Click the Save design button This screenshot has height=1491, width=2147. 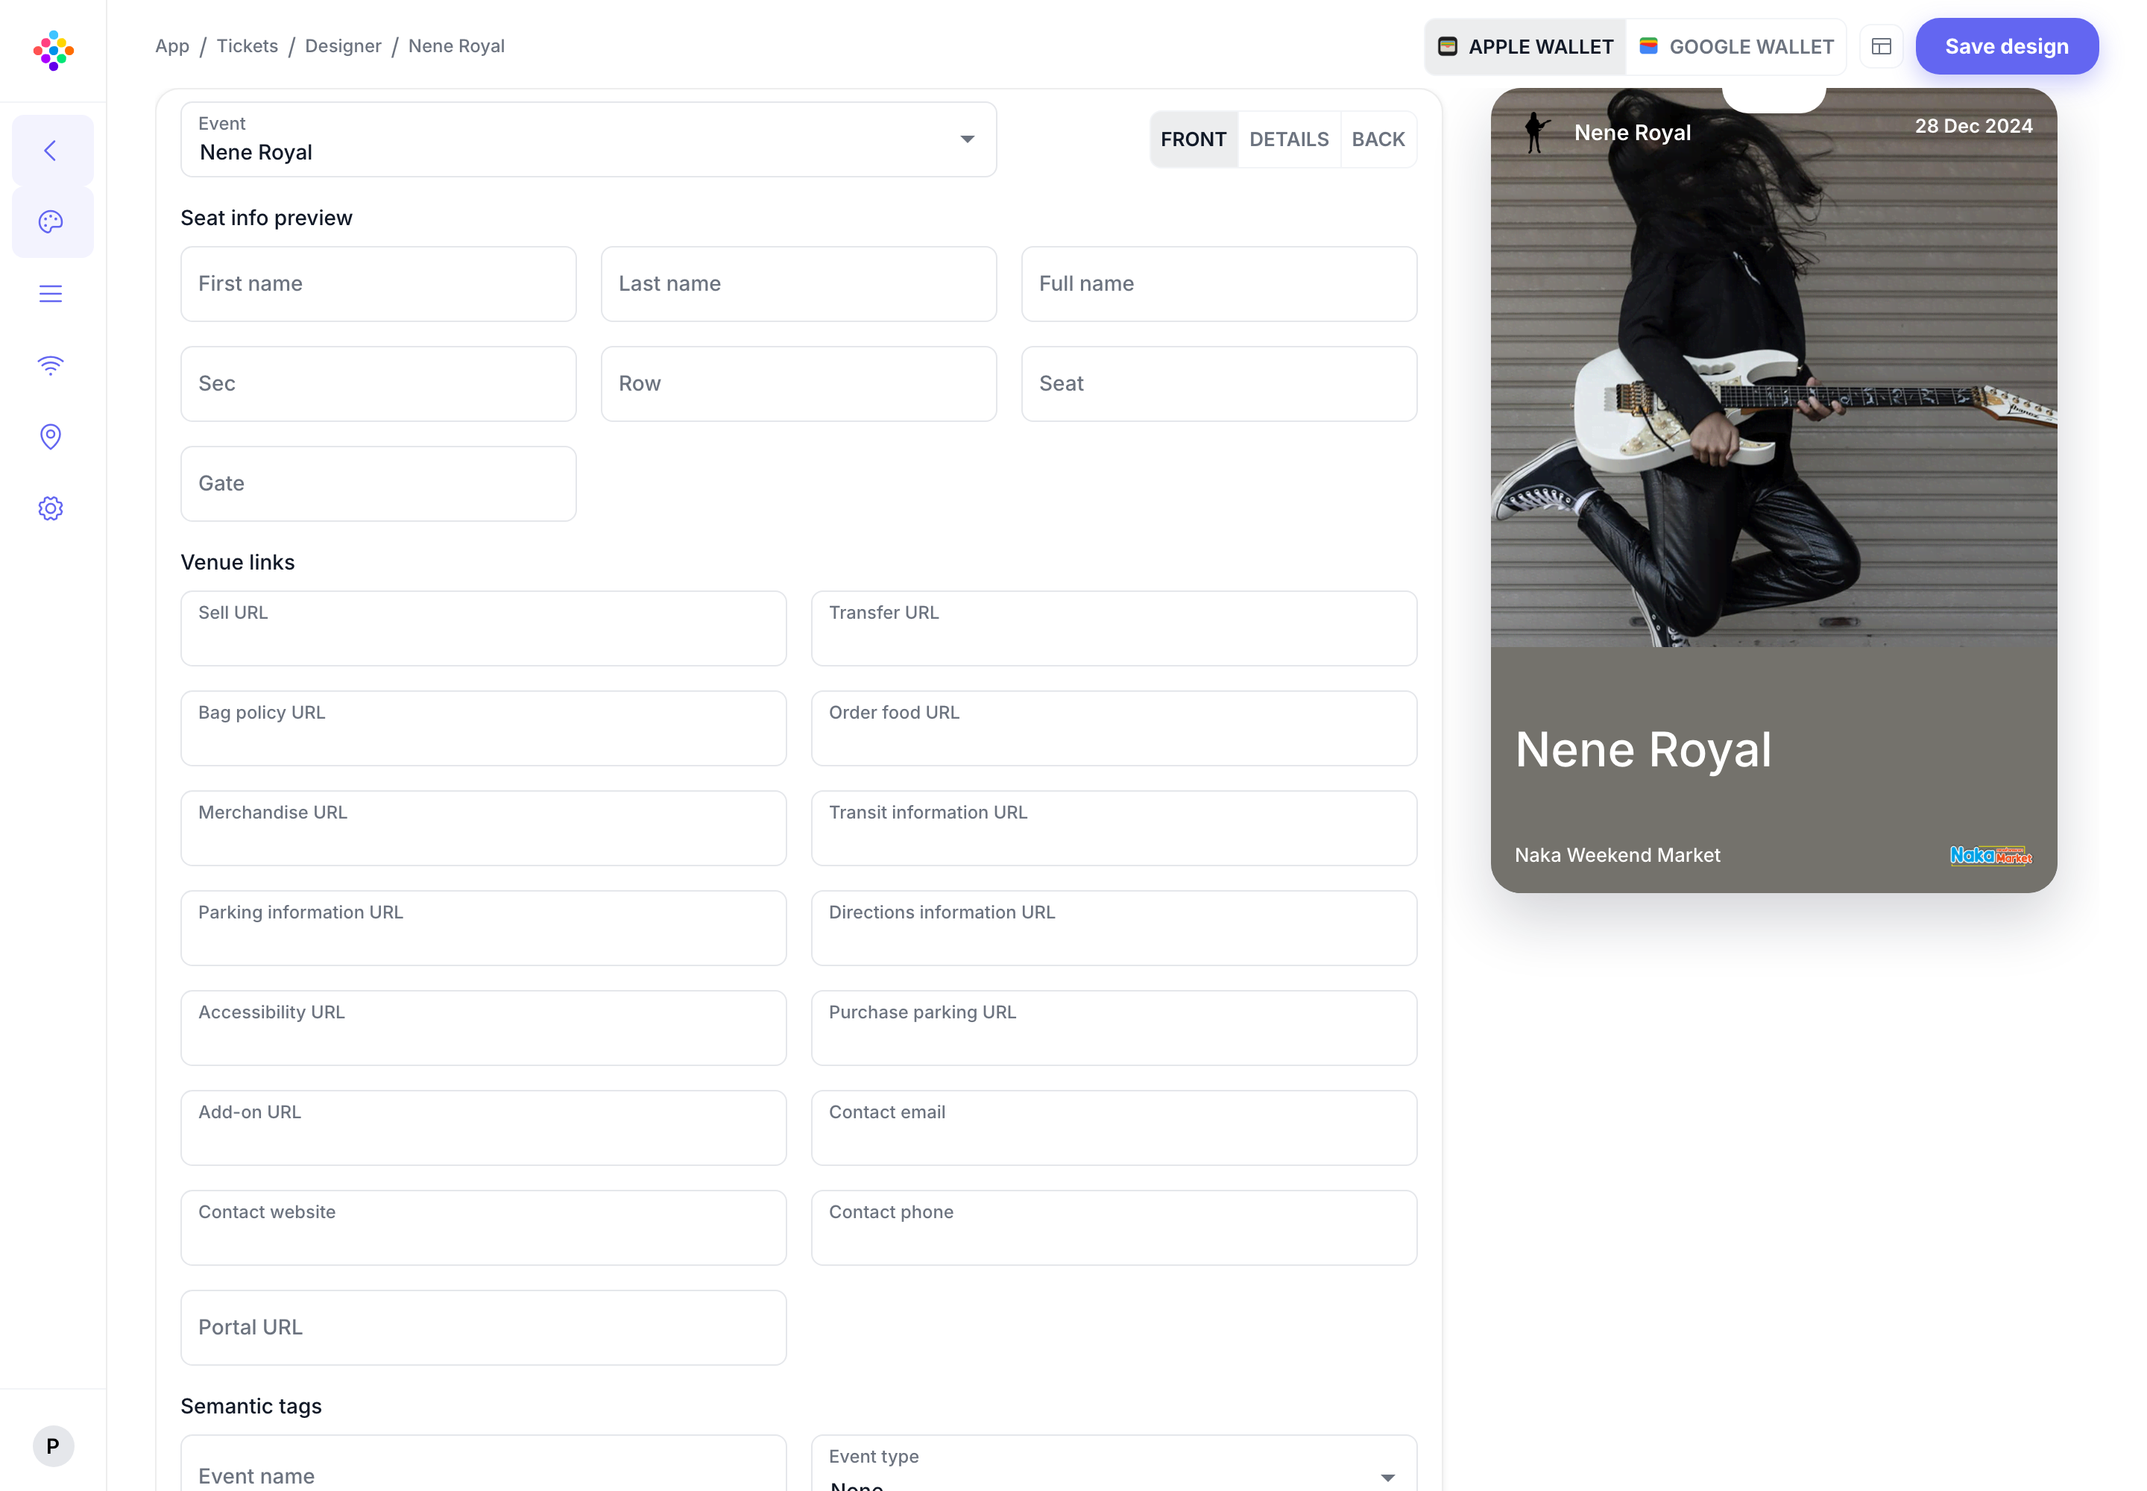point(2007,47)
